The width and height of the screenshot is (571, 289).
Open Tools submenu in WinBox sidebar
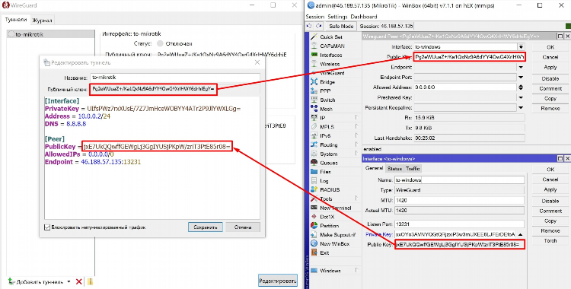[326, 198]
